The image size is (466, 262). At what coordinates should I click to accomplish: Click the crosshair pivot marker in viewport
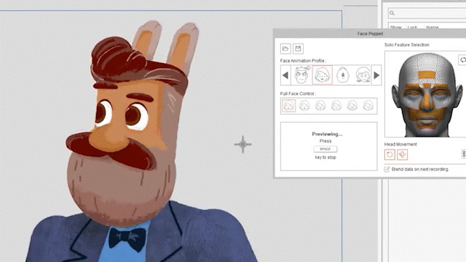click(243, 145)
